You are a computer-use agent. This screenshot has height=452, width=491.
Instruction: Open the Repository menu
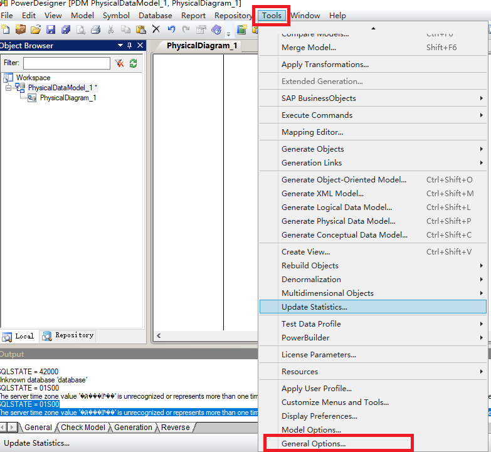233,16
